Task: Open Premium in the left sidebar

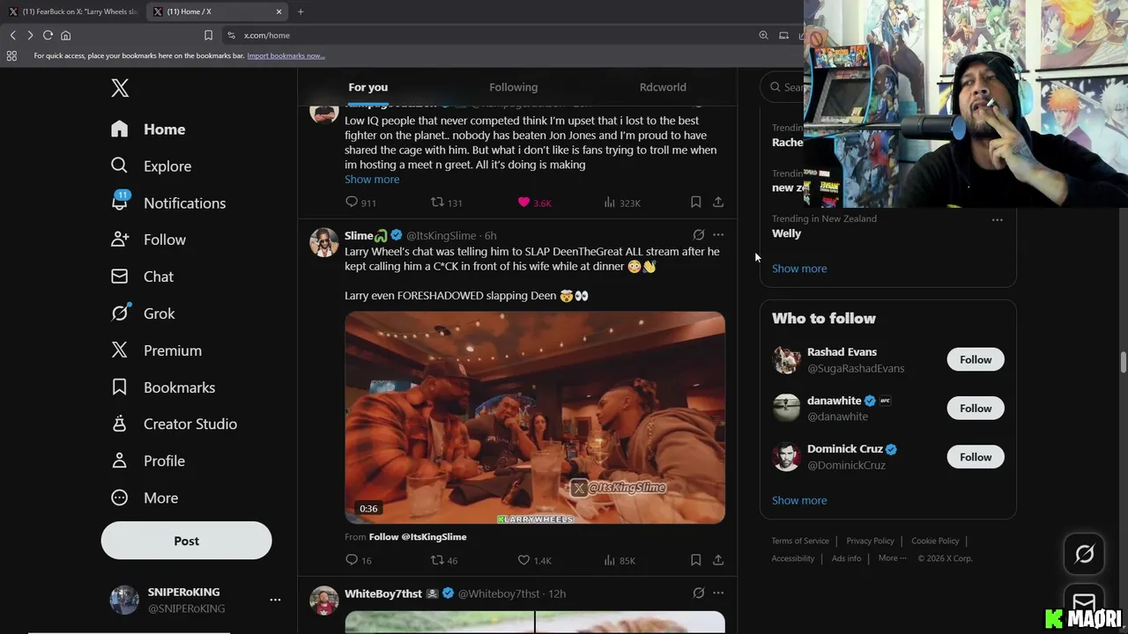Action: pos(156,350)
